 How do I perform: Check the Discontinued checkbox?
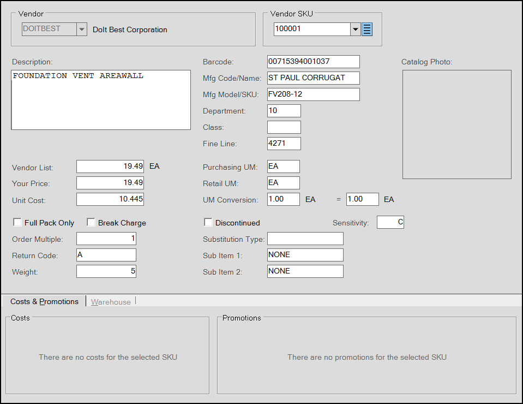tap(208, 222)
